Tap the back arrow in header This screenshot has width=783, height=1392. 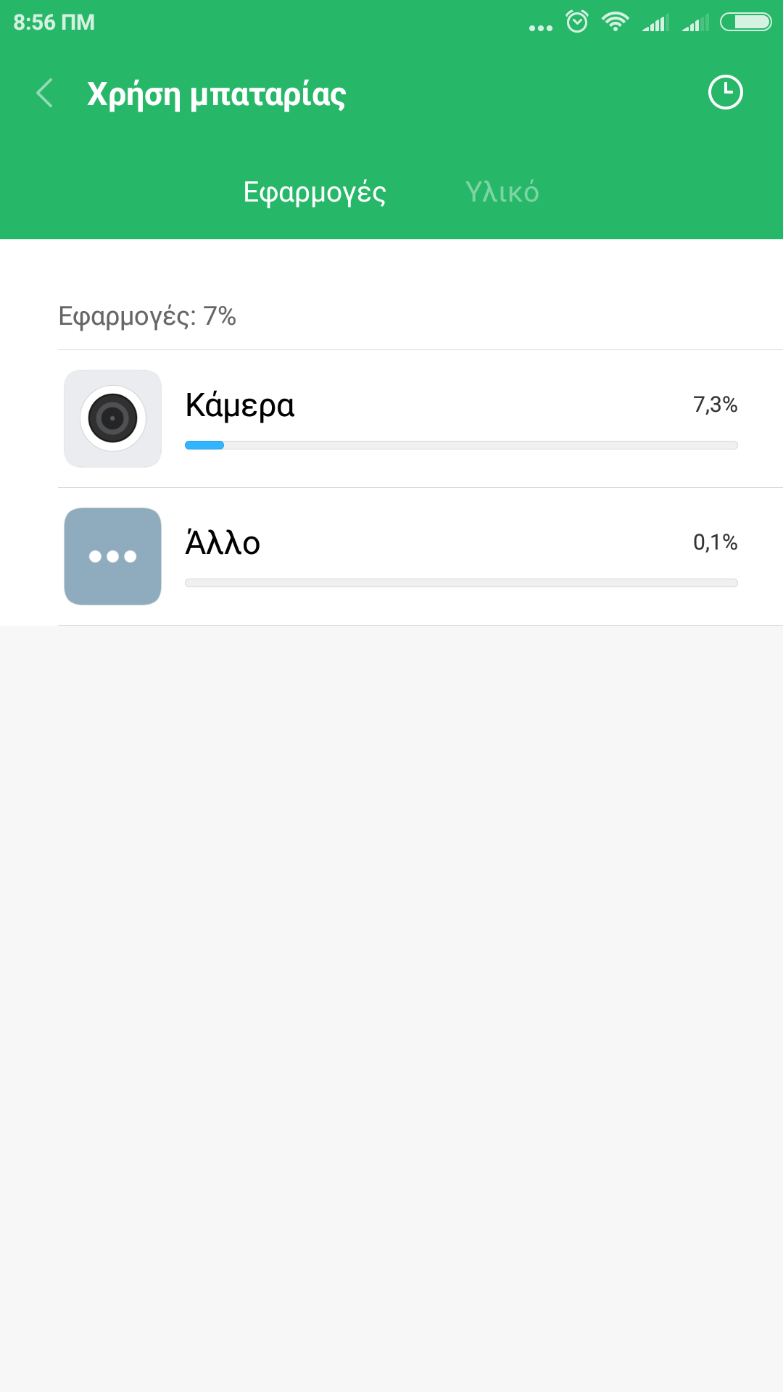click(45, 94)
